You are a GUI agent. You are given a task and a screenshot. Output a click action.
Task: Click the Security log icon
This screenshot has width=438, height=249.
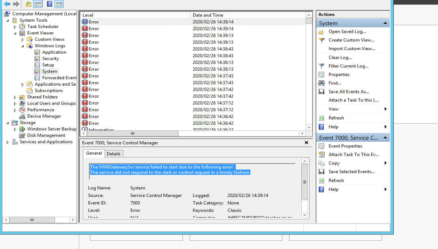coord(37,59)
